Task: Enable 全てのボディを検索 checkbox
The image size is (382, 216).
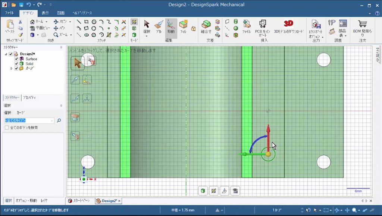Action: [x=7, y=128]
